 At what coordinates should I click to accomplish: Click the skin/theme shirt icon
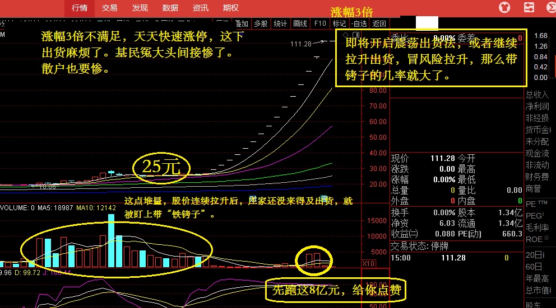pyautogui.click(x=504, y=7)
